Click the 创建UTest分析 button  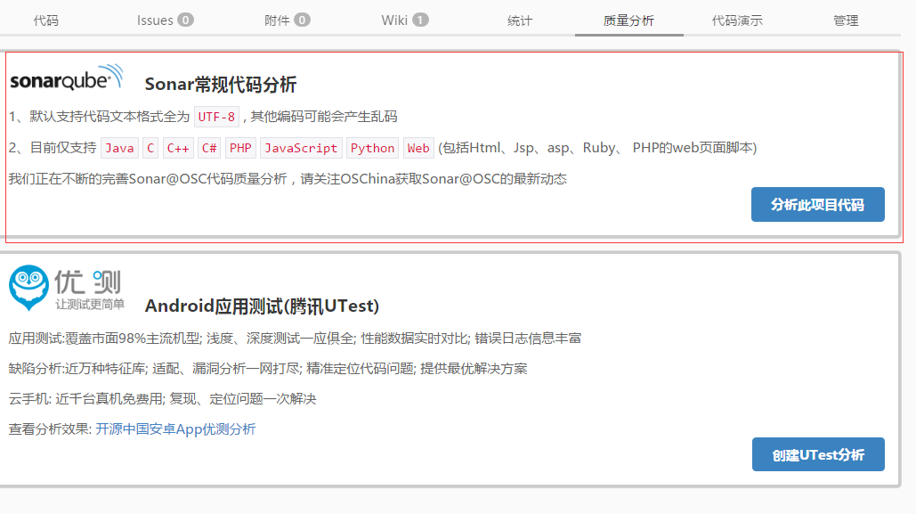click(x=818, y=454)
